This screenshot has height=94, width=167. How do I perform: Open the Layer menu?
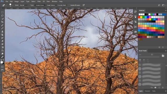[22, 2]
